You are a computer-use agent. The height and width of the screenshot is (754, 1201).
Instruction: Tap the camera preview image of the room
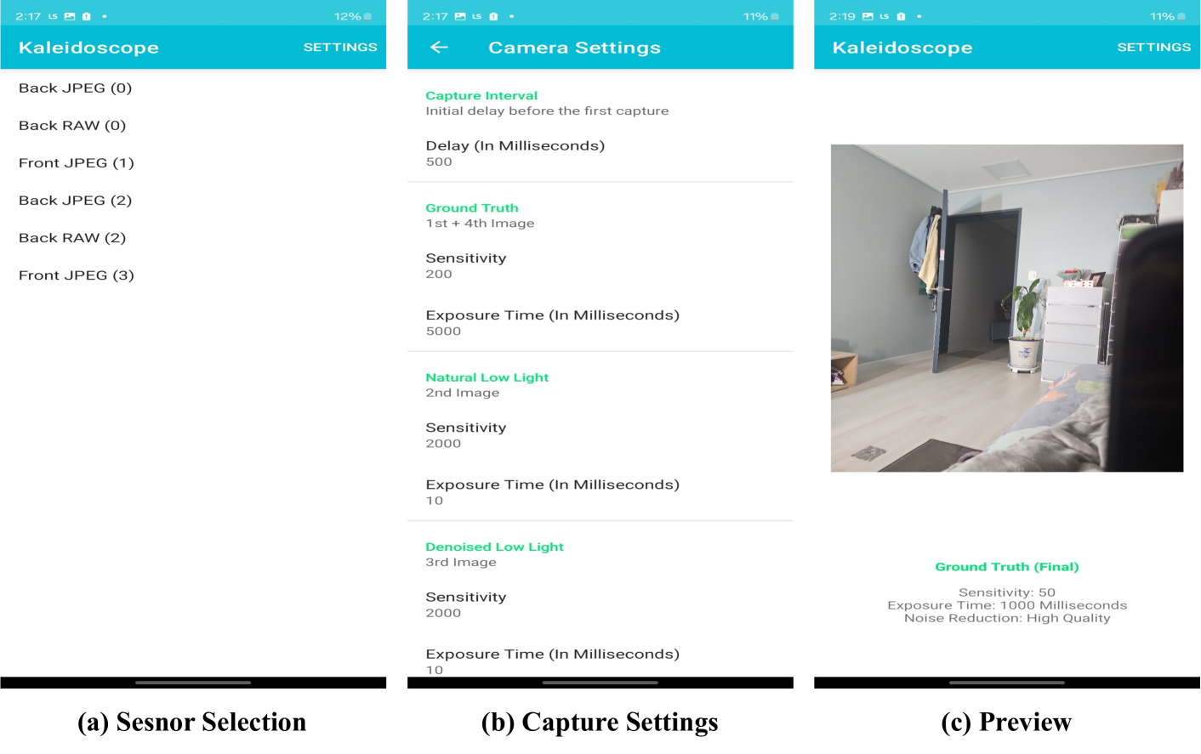[x=1006, y=308]
